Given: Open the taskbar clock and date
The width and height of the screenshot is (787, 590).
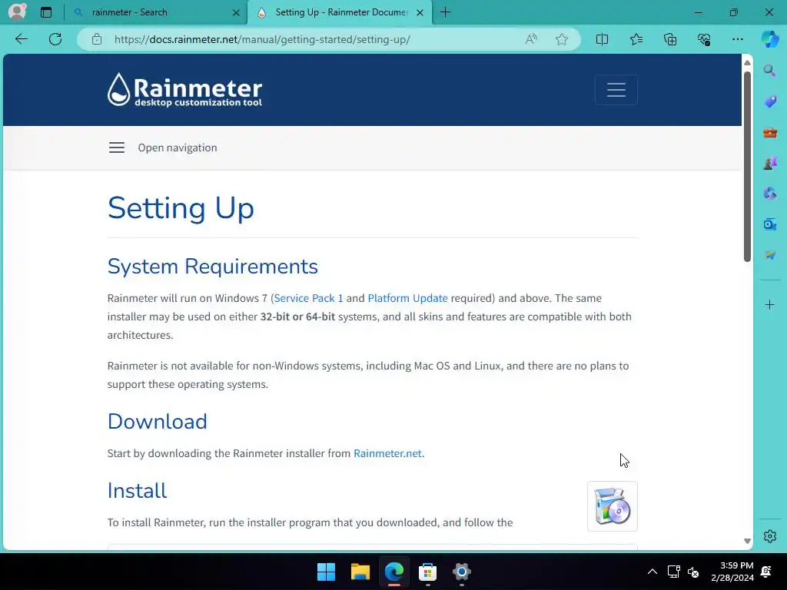Looking at the screenshot, I should pos(732,572).
